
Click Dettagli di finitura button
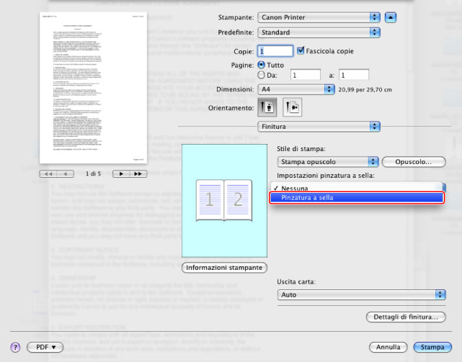(x=406, y=317)
